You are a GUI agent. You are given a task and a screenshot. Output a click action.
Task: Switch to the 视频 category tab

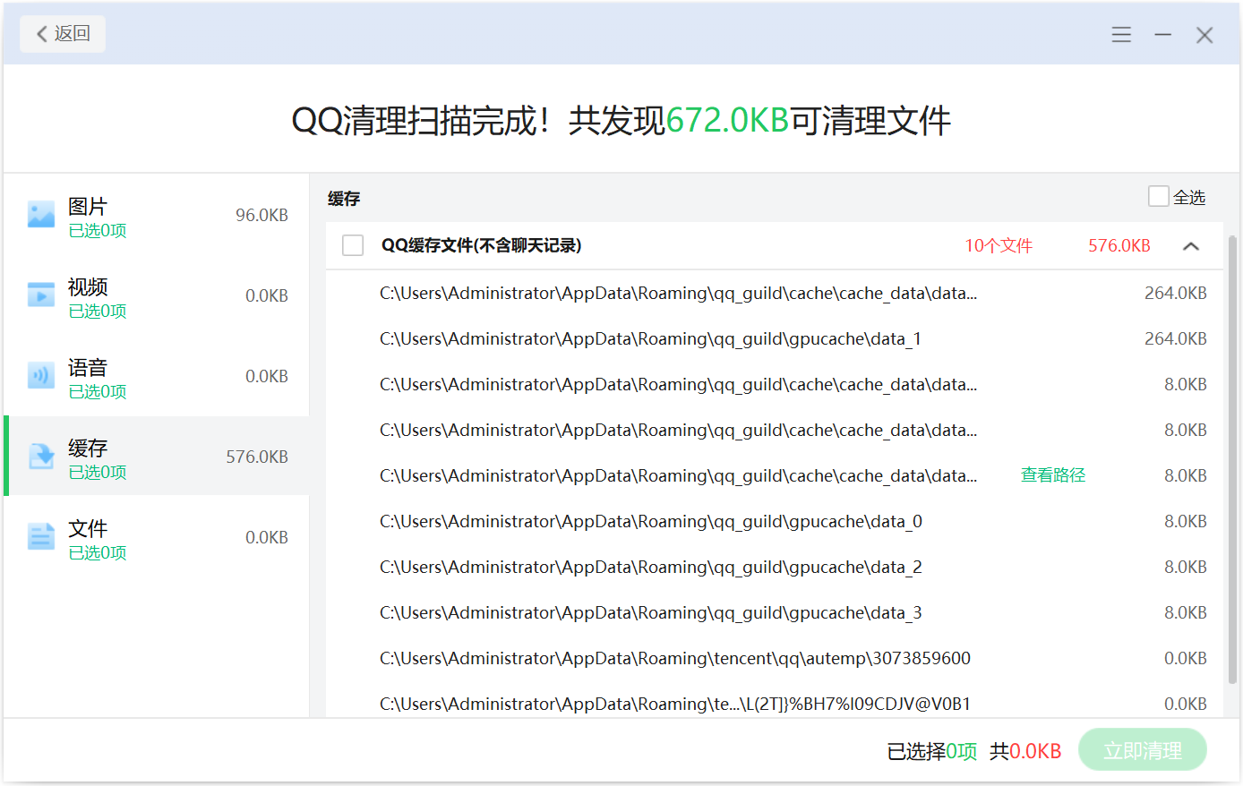tap(157, 295)
